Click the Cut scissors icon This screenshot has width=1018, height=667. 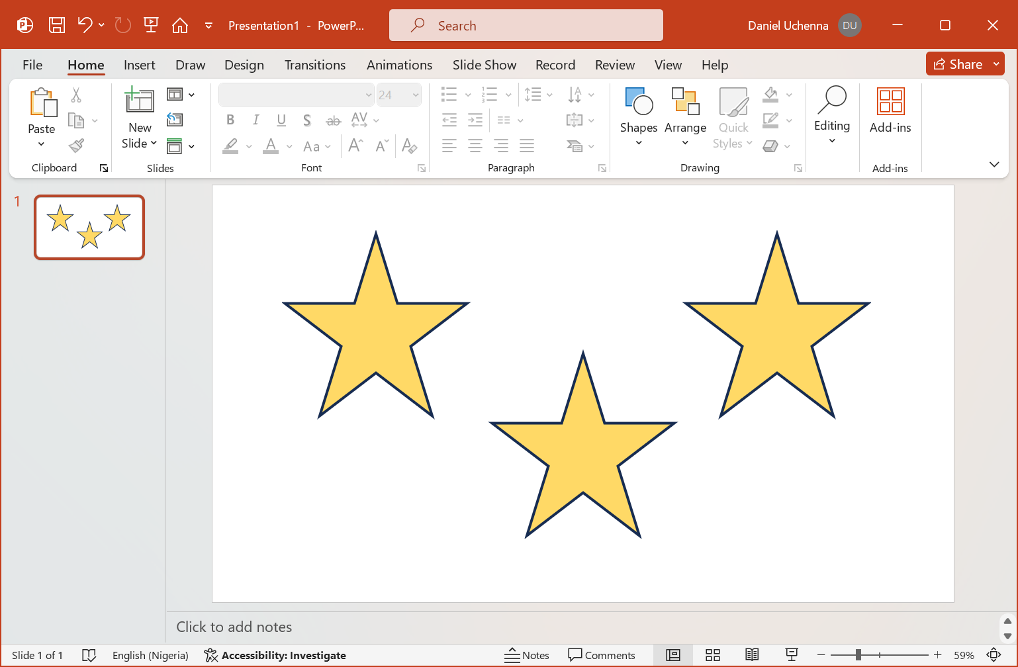76,95
